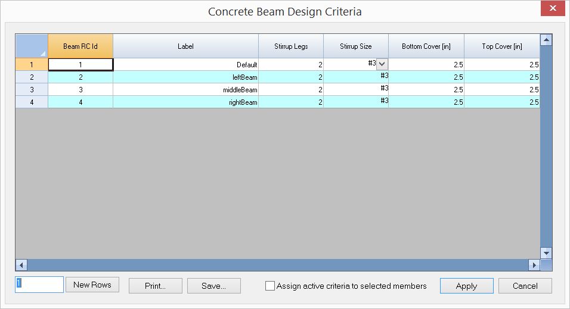
Task: Click the Top Cover [in] column header
Action: [502, 46]
